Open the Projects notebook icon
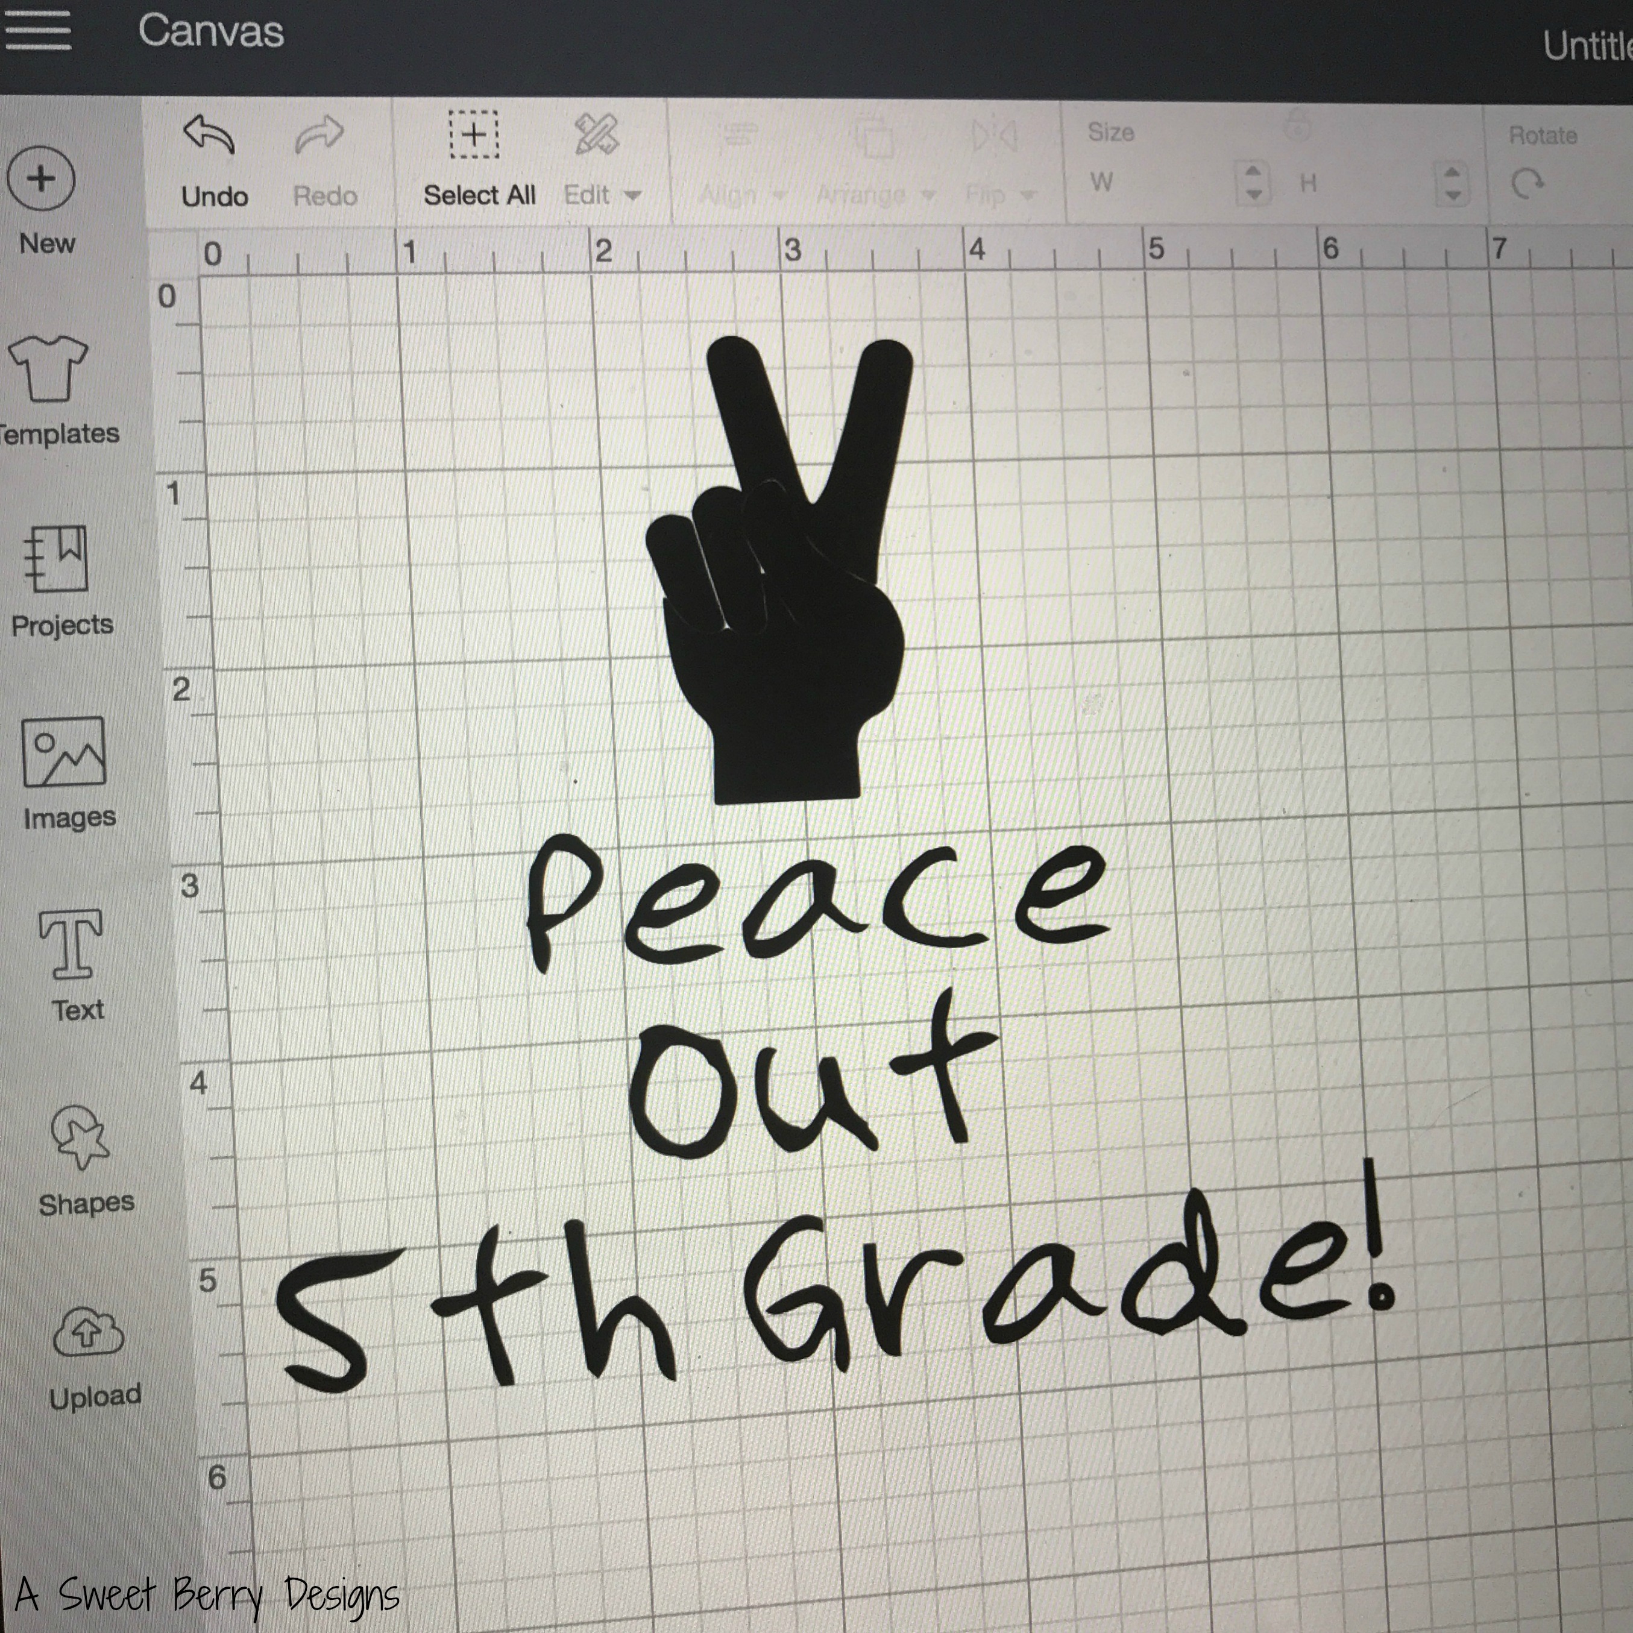 [56, 559]
